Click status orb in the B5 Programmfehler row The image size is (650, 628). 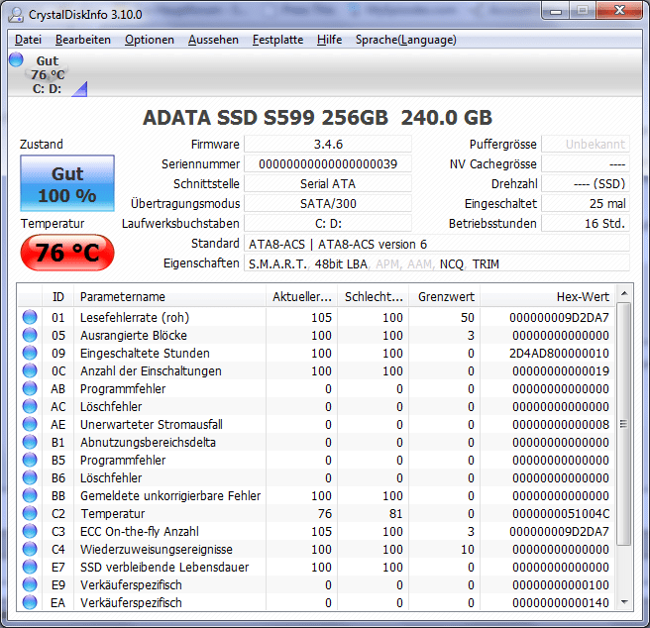coord(30,460)
